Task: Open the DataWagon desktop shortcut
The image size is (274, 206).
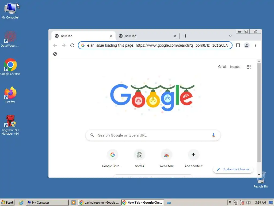Action: tap(10, 39)
